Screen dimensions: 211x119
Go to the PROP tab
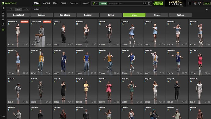55,3
